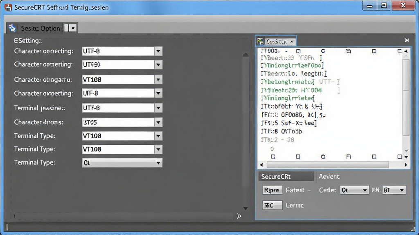The image size is (419, 235).
Task: Select the green row "IYiinionglrrtaefOpo]"
Action: [292, 66]
